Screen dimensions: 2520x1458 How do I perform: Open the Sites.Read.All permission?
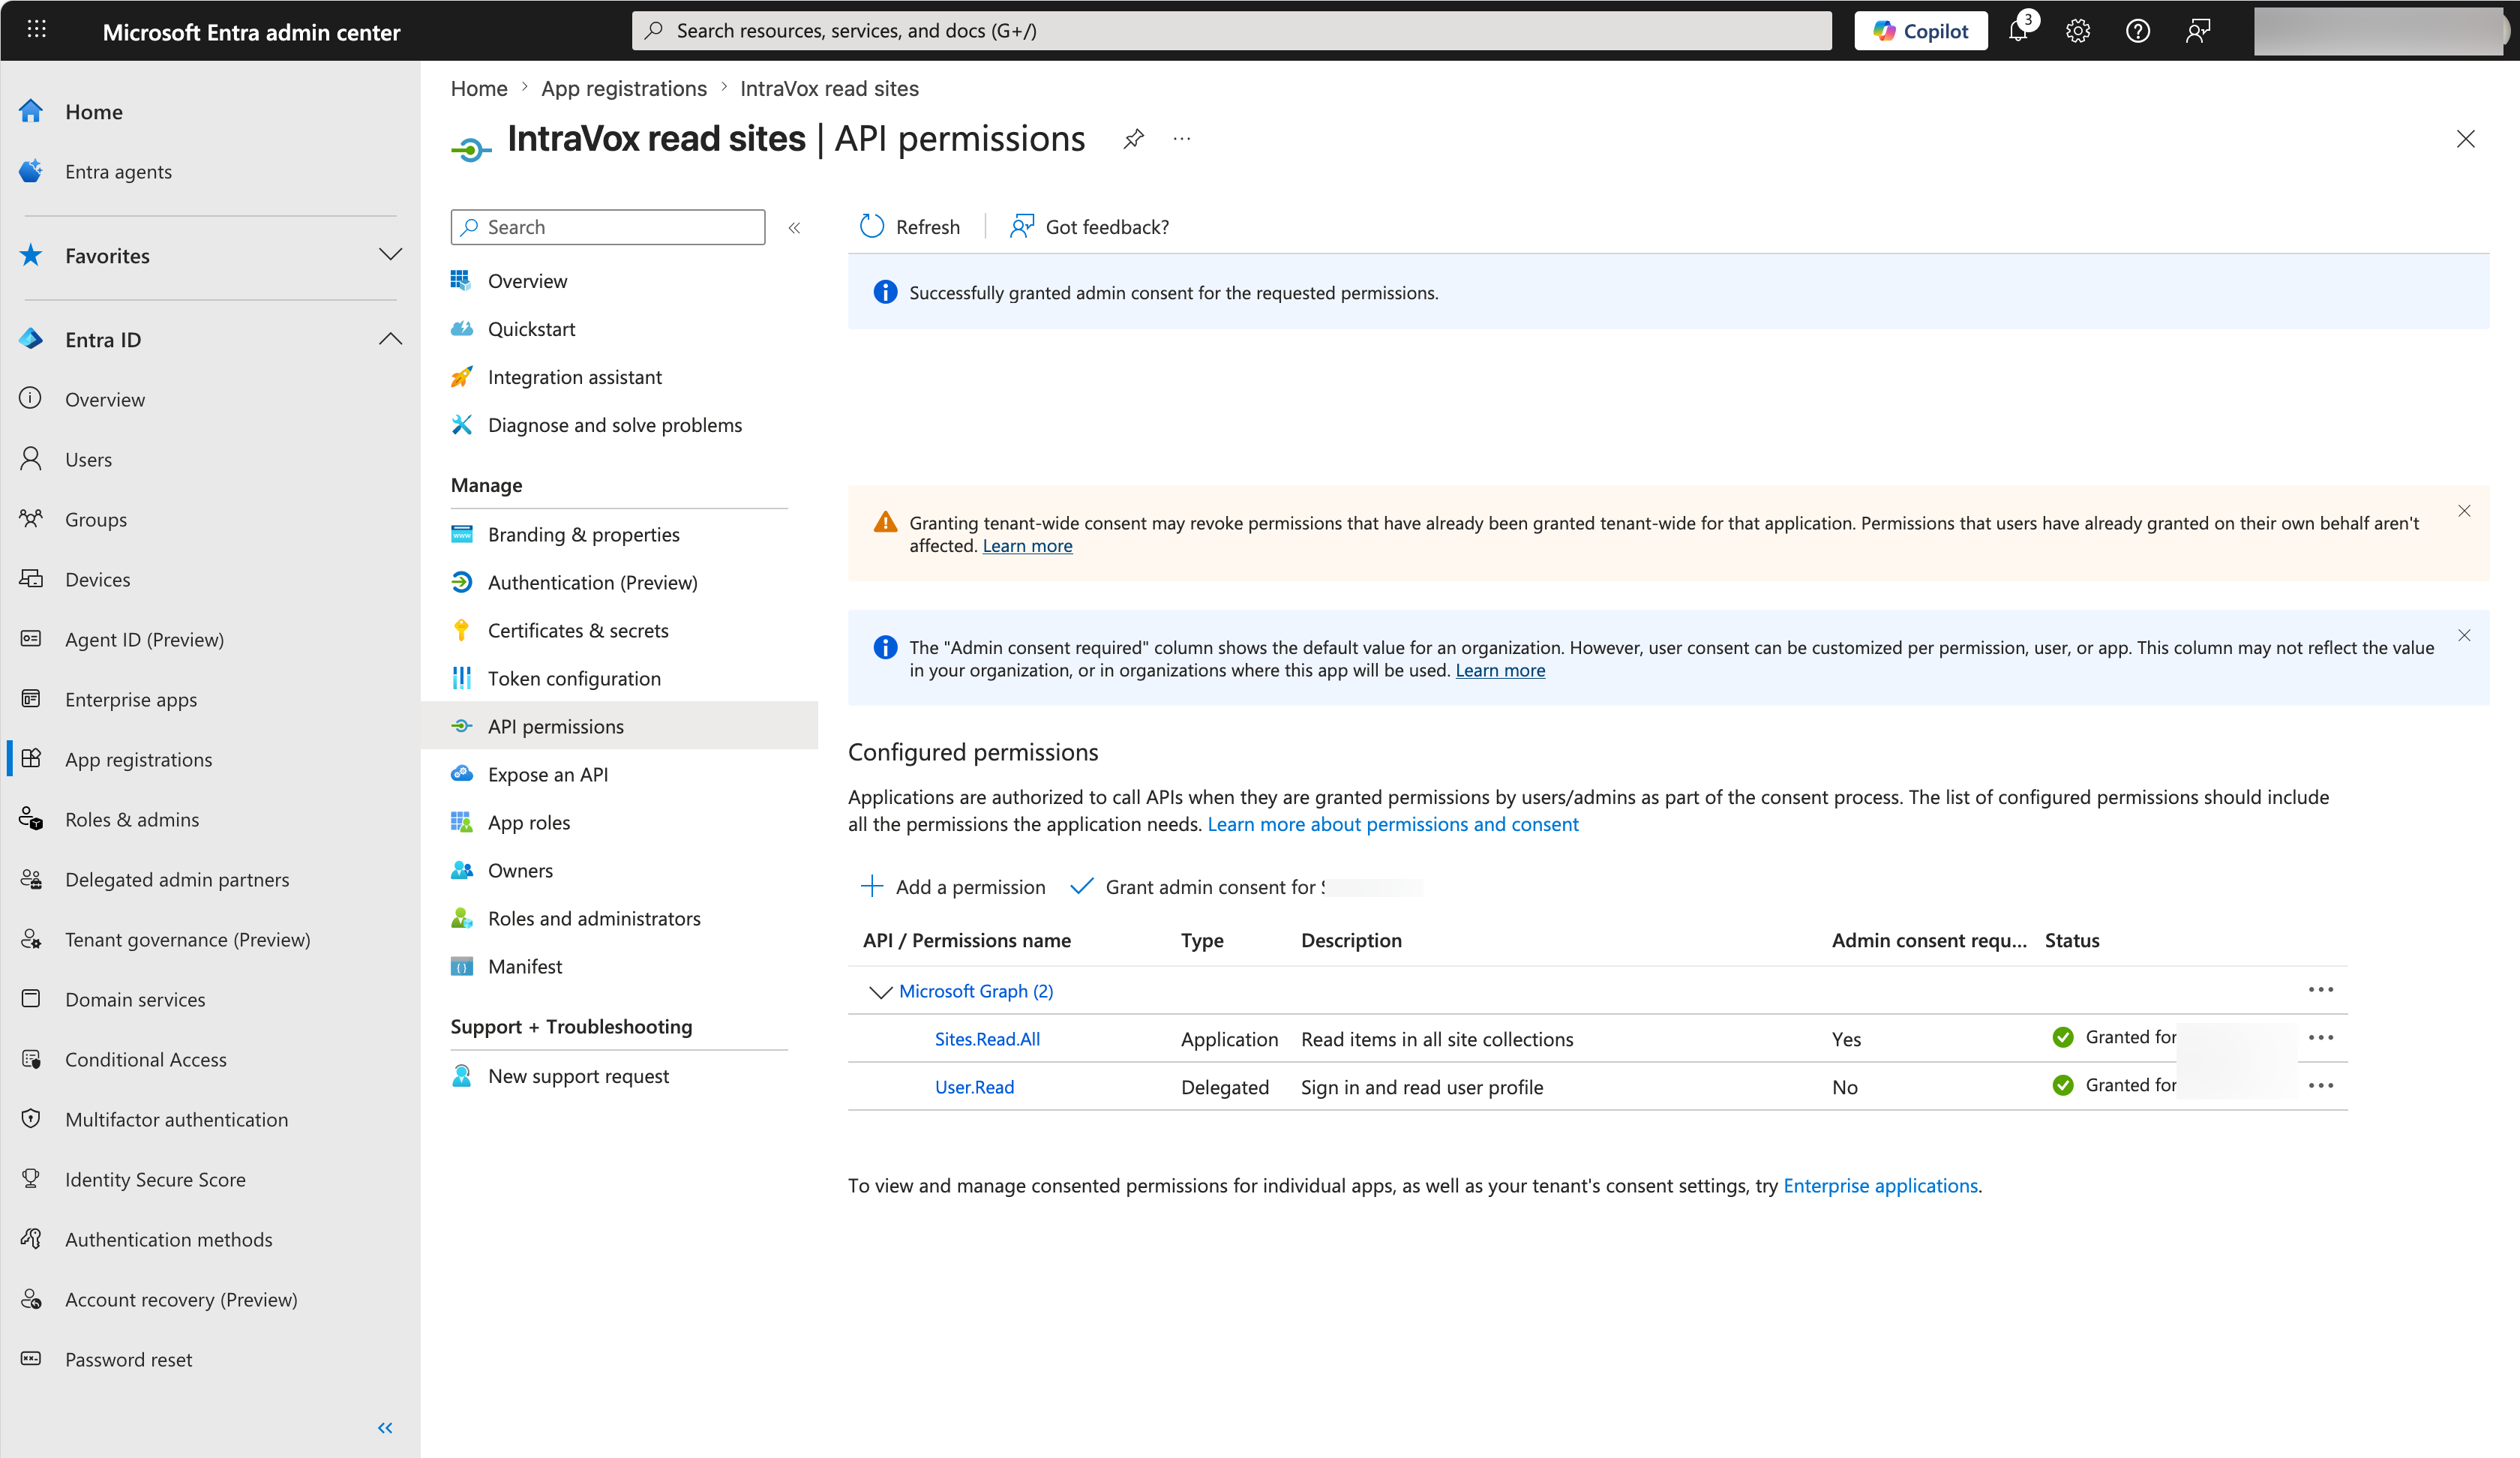[x=987, y=1039]
